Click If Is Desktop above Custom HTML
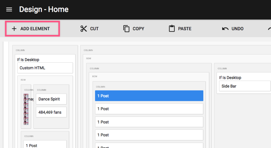The width and height of the screenshot is (271, 148). tap(28, 60)
